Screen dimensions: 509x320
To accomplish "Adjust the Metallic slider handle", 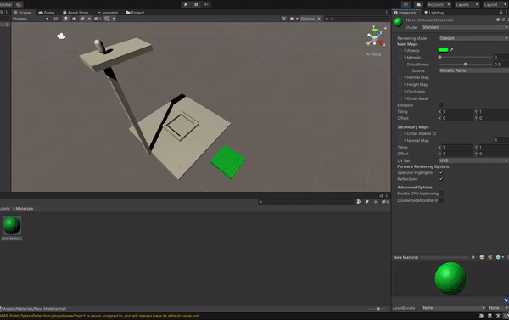I will pos(439,57).
